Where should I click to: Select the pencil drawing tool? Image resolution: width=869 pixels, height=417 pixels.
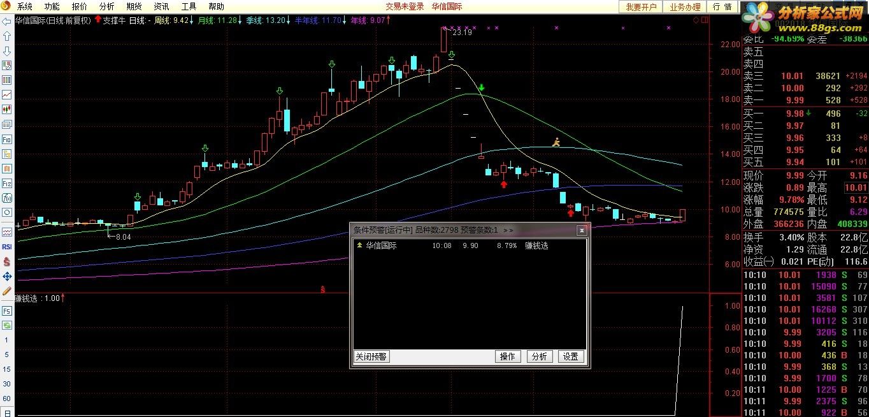coord(7,291)
